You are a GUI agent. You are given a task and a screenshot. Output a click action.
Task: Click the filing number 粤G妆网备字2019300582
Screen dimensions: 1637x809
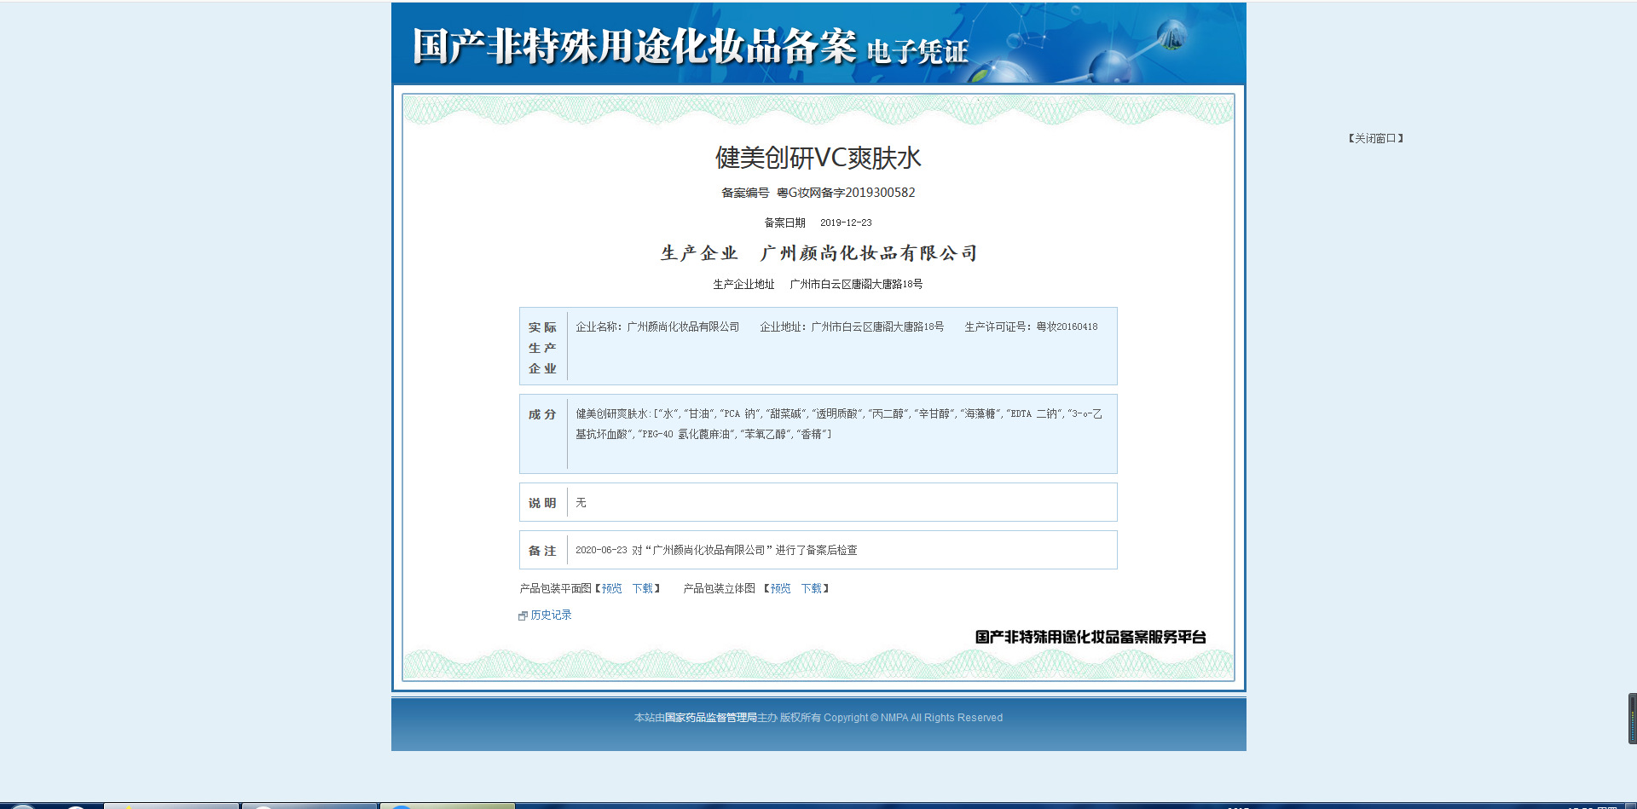click(x=846, y=193)
